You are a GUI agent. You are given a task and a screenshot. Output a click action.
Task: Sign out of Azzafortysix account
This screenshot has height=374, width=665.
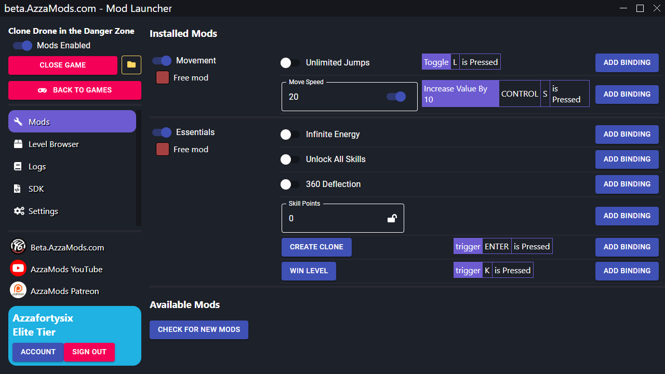89,352
